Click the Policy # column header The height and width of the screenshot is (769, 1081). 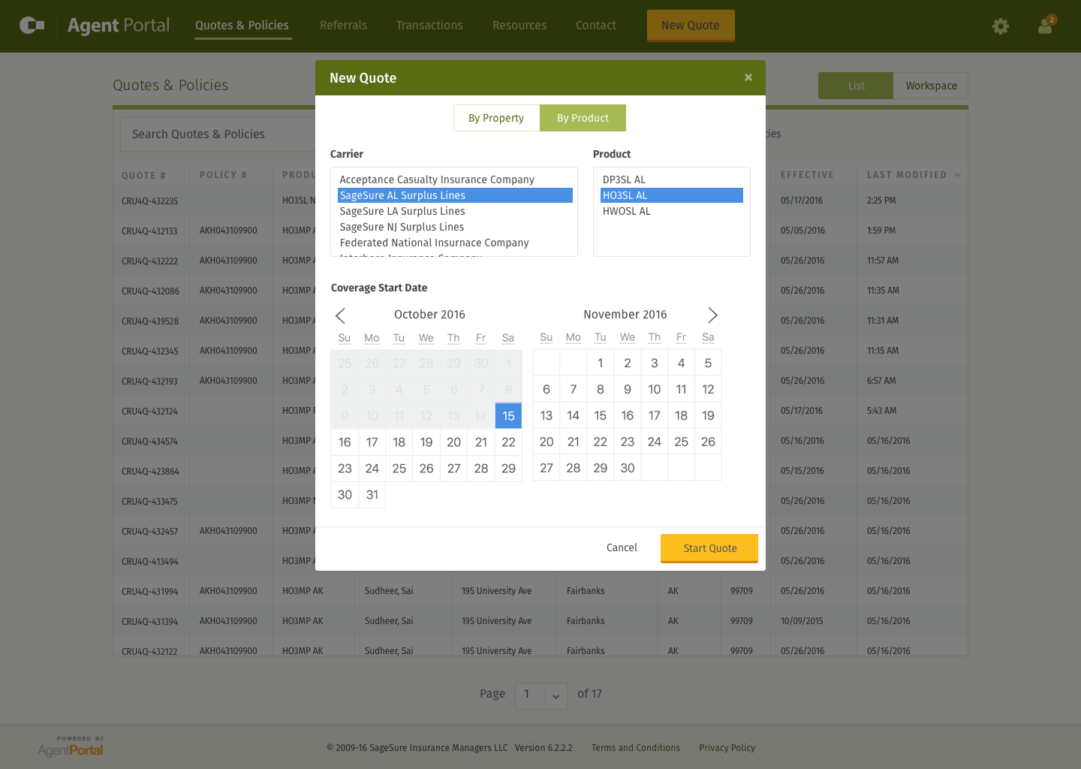pyautogui.click(x=223, y=175)
